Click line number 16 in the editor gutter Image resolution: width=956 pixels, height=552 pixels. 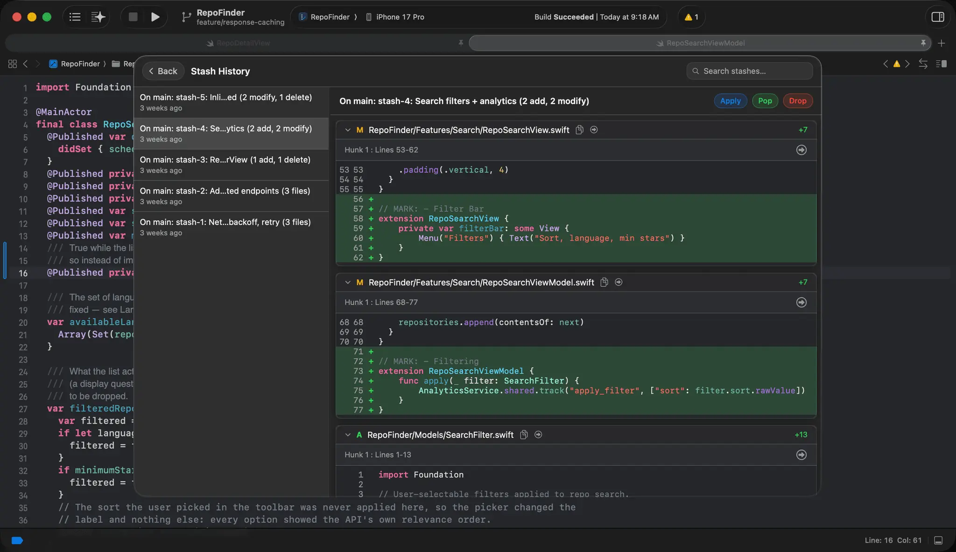click(23, 273)
